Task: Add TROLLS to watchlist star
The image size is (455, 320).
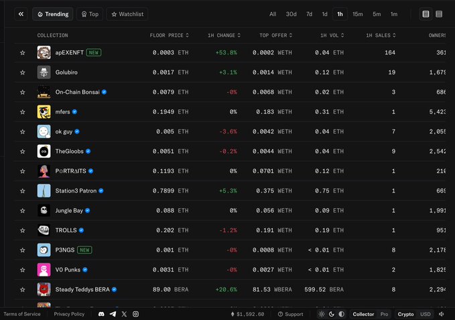Action: (22, 230)
